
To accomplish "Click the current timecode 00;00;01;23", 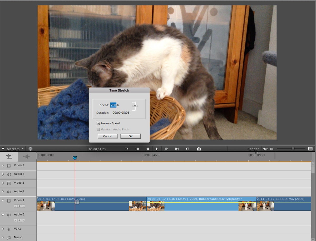I will coord(97,149).
